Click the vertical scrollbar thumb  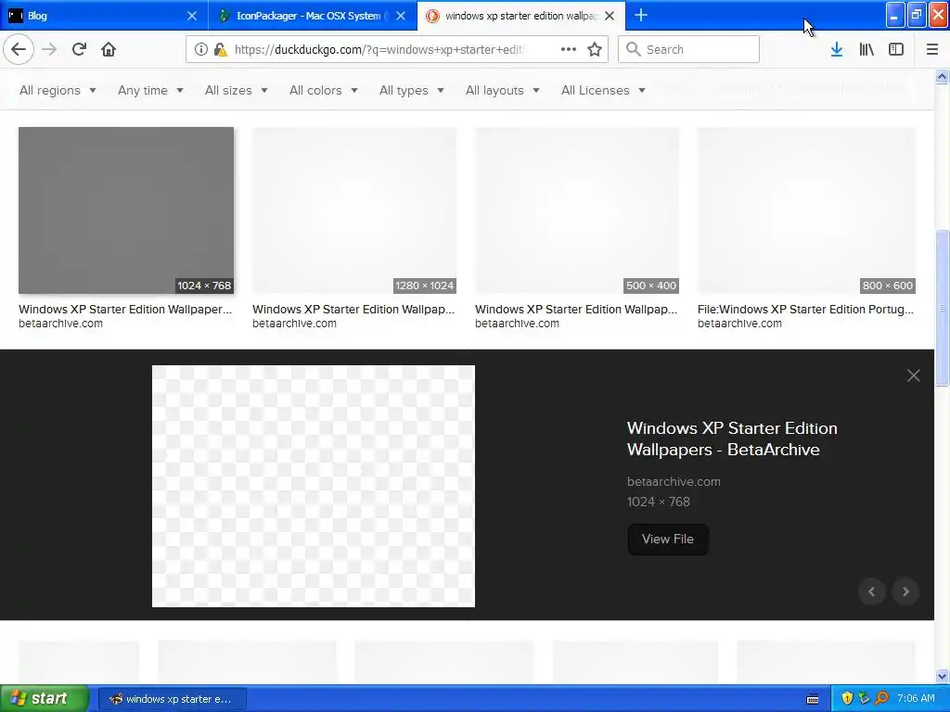coord(942,307)
